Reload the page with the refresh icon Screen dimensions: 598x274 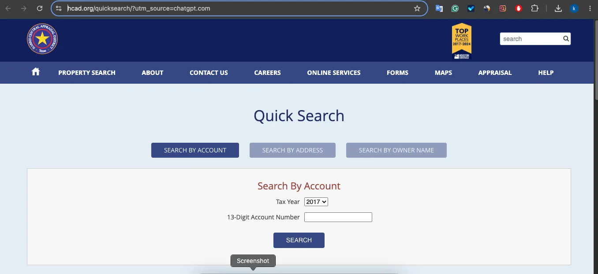pyautogui.click(x=40, y=8)
